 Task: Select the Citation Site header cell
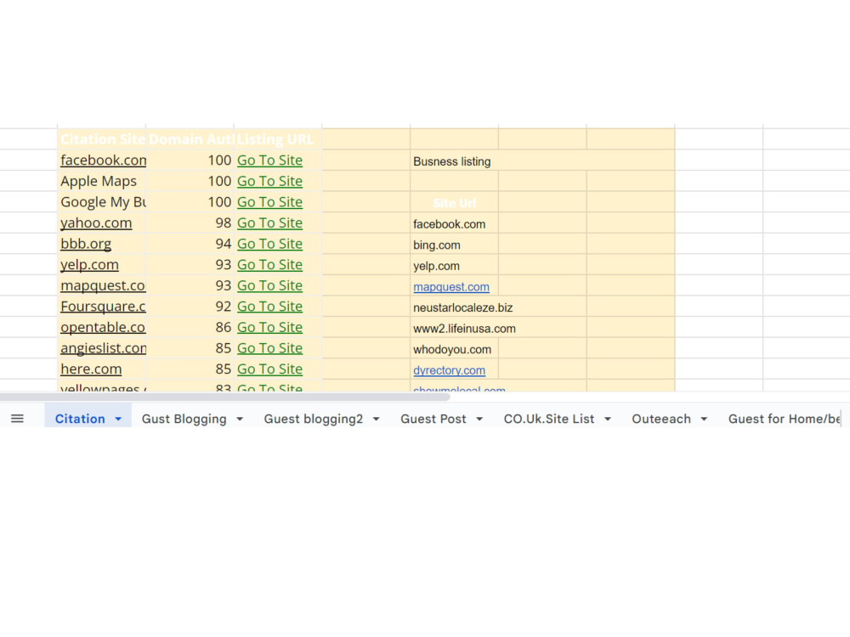click(101, 139)
